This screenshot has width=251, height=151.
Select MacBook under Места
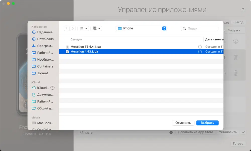click(x=42, y=123)
